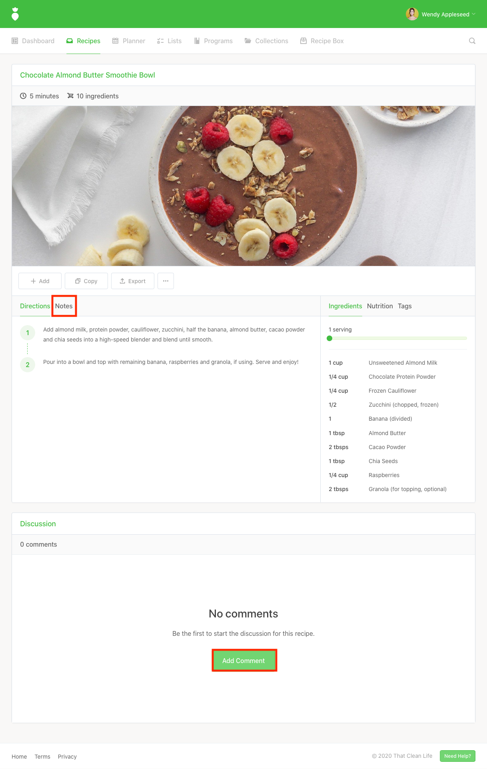Open the Need Help? button
Screen dimensions: 487x769
click(x=457, y=756)
